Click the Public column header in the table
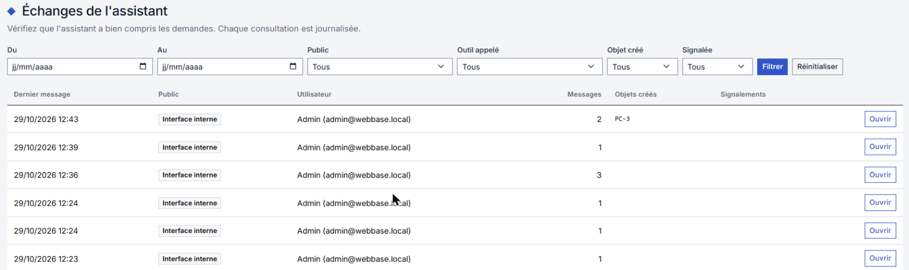Viewport: 909px width, 270px height. tap(168, 94)
